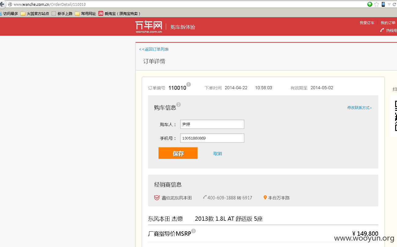Click the 爱淘宝 red Taobao icon
397x247 pixels.
pos(101,13)
